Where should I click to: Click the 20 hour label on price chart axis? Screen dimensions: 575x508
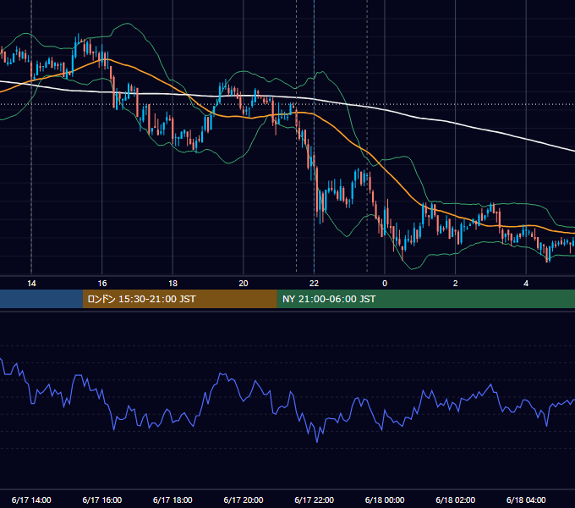(x=244, y=283)
